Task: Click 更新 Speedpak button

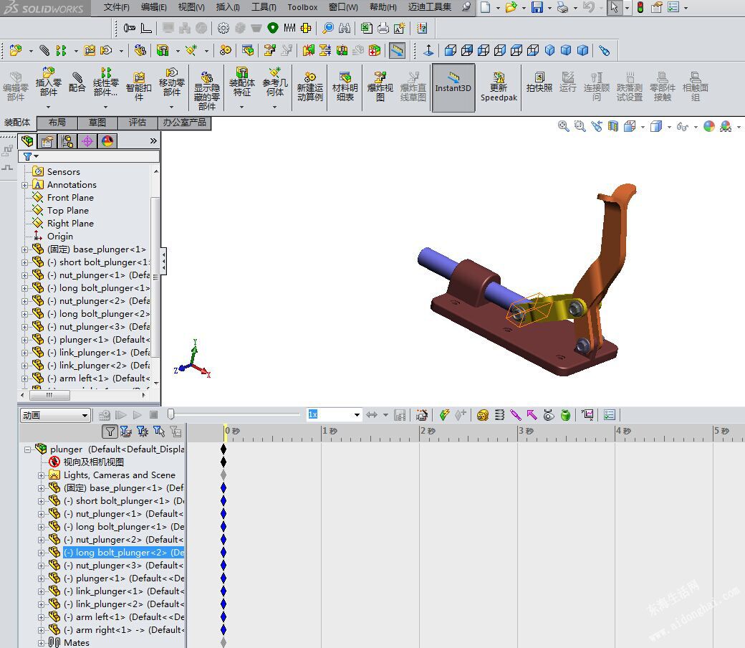Action: coord(499,87)
